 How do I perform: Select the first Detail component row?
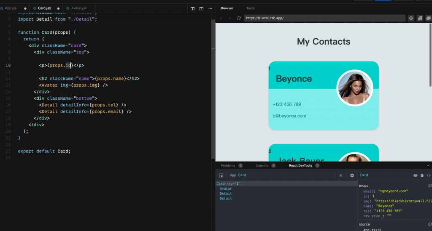coord(226,194)
